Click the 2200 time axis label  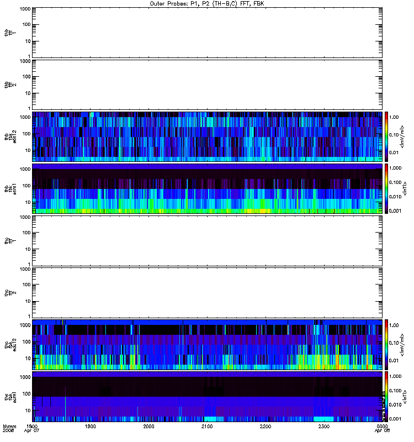pos(266,426)
